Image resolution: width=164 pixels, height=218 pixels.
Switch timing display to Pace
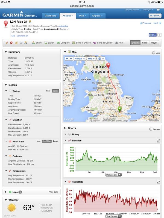tap(48, 91)
